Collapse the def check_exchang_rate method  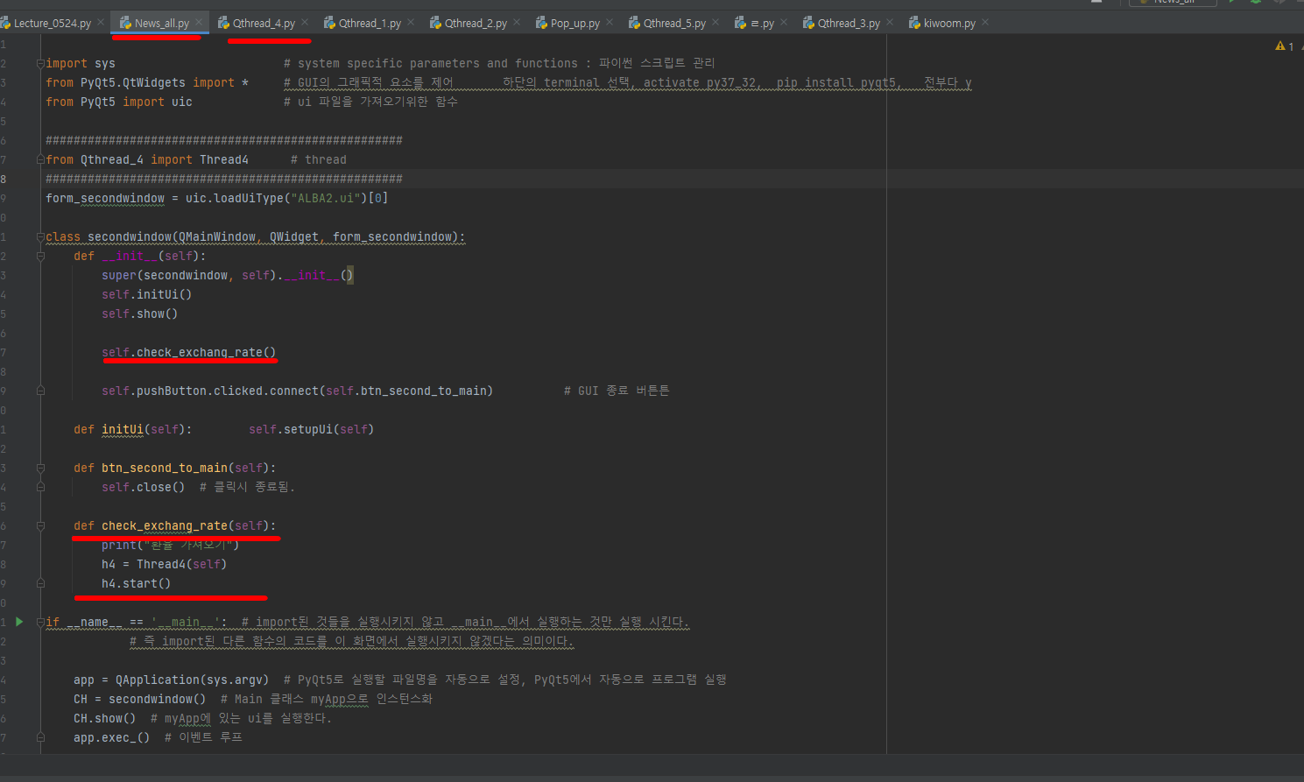[x=40, y=525]
